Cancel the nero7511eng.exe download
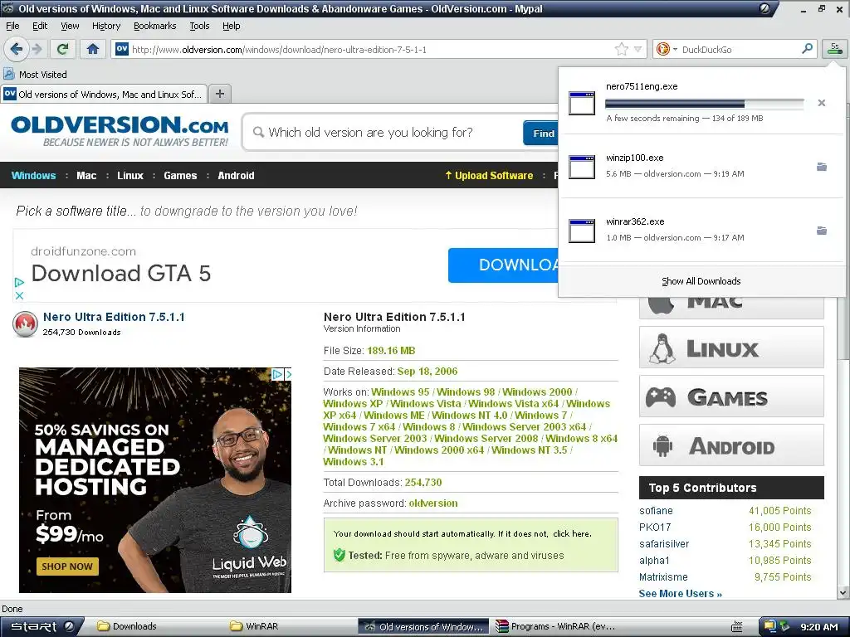The image size is (850, 637). [x=821, y=103]
